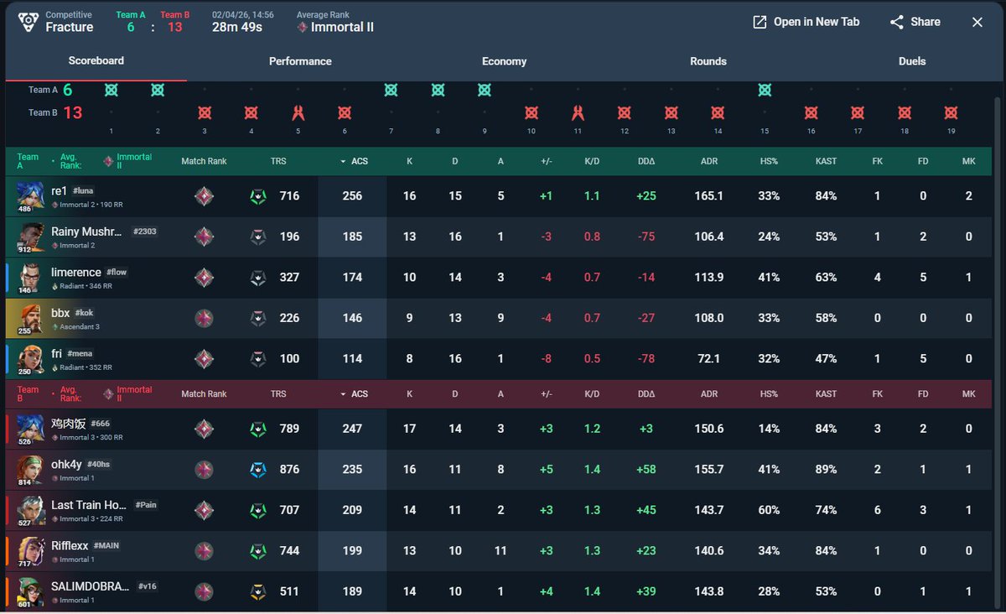Image resolution: width=1006 pixels, height=614 pixels.
Task: Click ohk4y agent avatar
Action: click(x=30, y=471)
